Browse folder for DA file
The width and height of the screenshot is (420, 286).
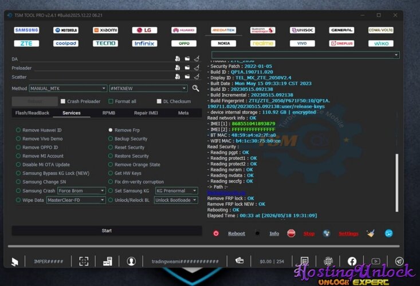(187, 58)
